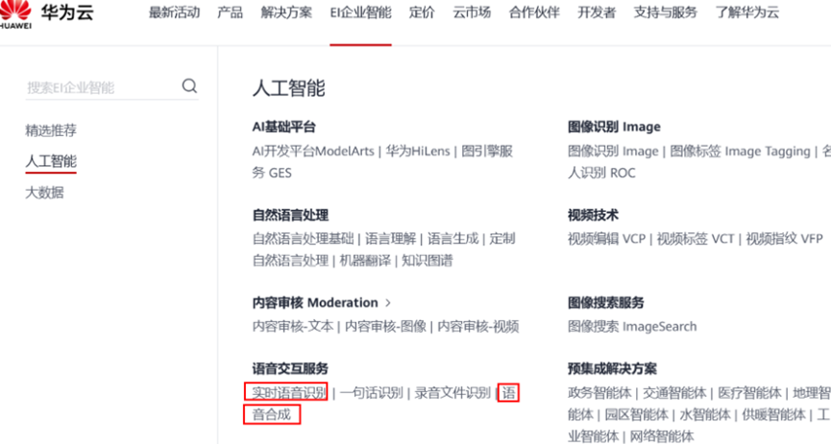This screenshot has height=444, width=831.
Task: Open the 产品 menu item
Action: coord(230,13)
